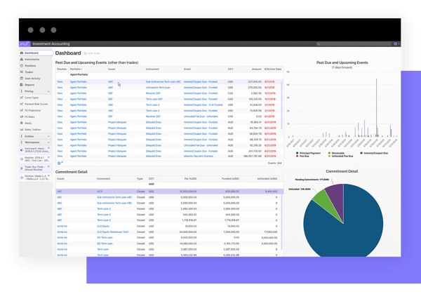Click the refresh icon beside Dashboard title
421x301 pixels.
85,53
